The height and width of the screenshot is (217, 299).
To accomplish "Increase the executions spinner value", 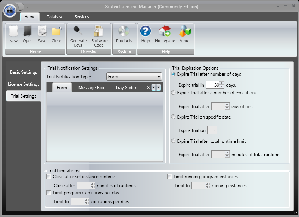I will [227, 105].
